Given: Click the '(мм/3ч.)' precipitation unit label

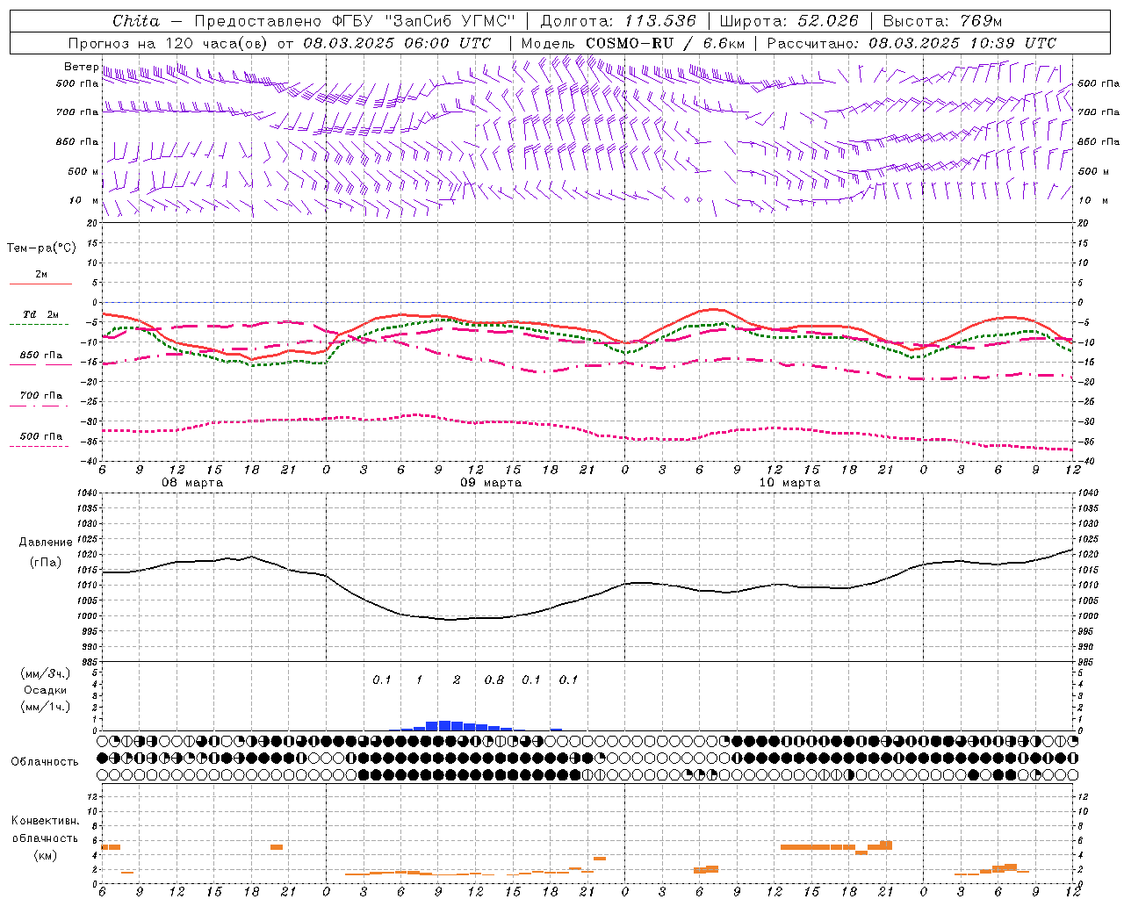Looking at the screenshot, I should click(x=46, y=673).
